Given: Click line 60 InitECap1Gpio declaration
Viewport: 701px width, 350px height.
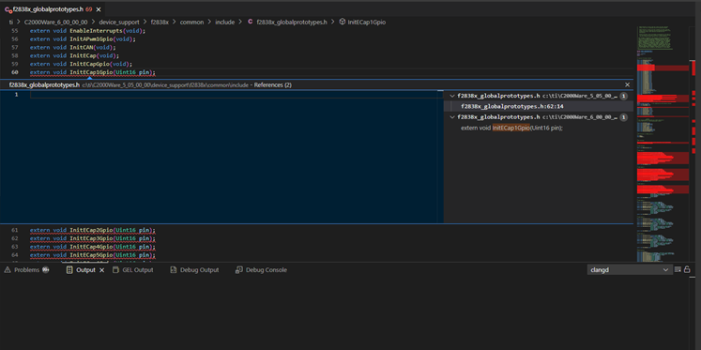Looking at the screenshot, I should point(93,72).
